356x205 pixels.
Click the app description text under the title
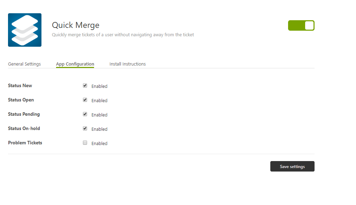pos(123,35)
